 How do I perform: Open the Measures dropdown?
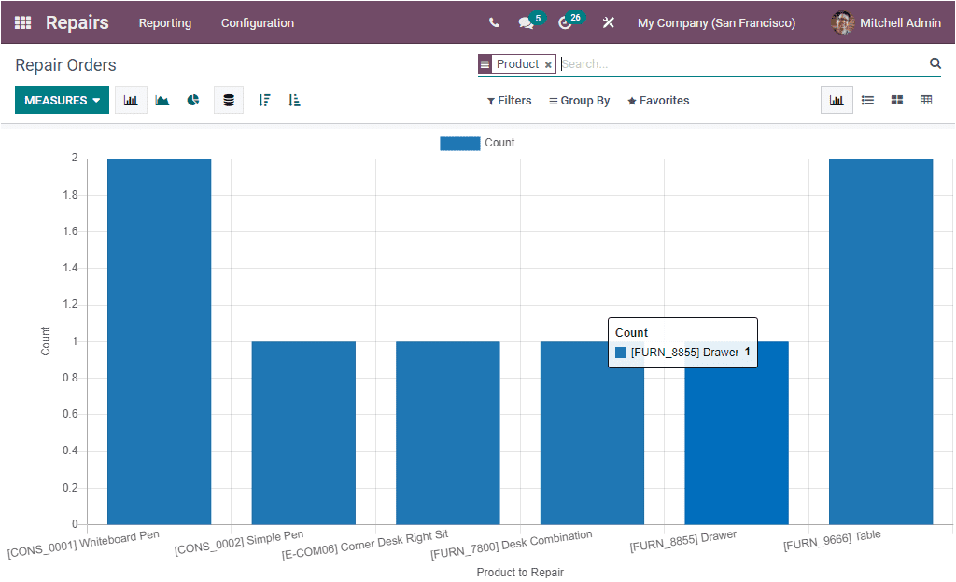62,99
